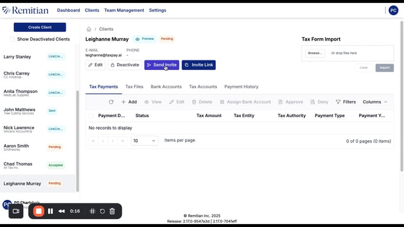Open the Dashboard menu
Image resolution: width=404 pixels, height=227 pixels.
tap(69, 10)
